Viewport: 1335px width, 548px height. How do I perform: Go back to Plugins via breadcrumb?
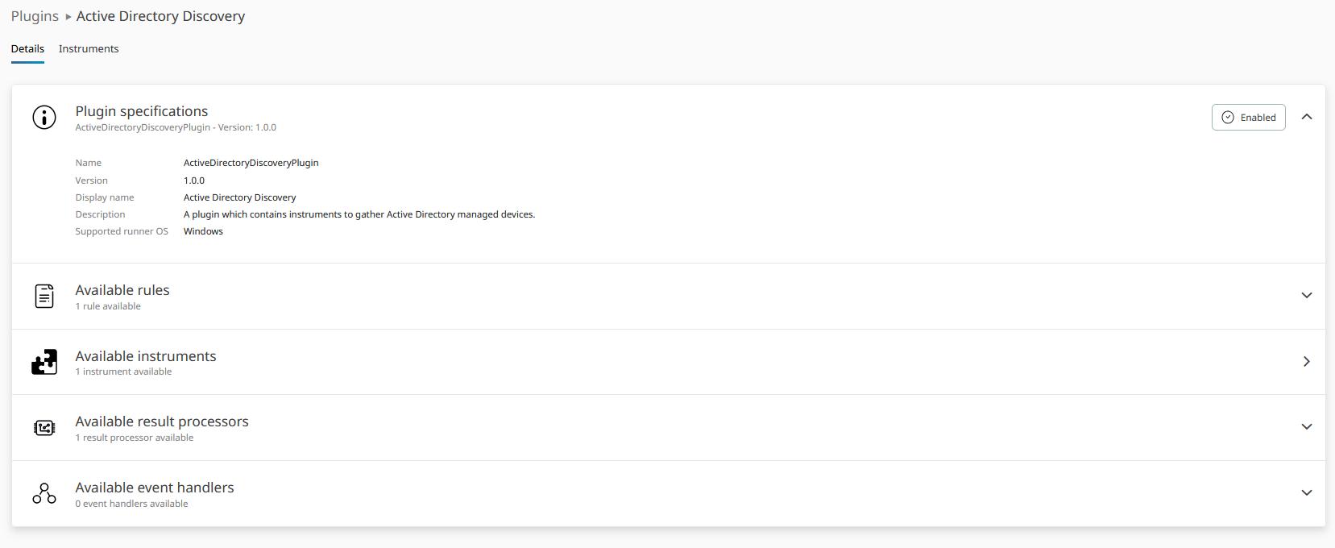35,17
